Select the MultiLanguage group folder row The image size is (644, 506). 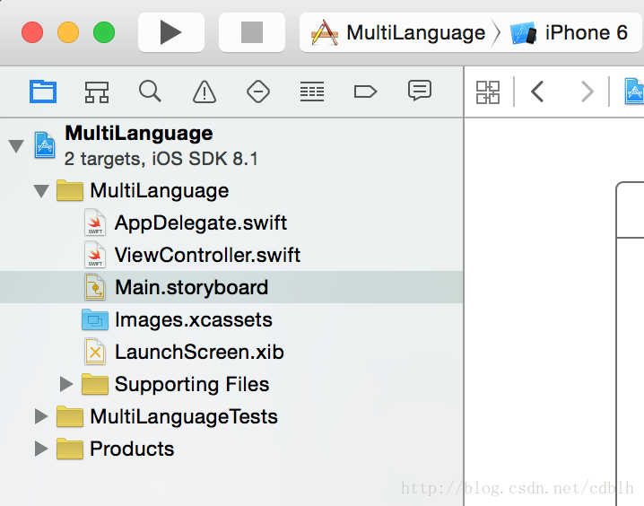tap(231, 191)
